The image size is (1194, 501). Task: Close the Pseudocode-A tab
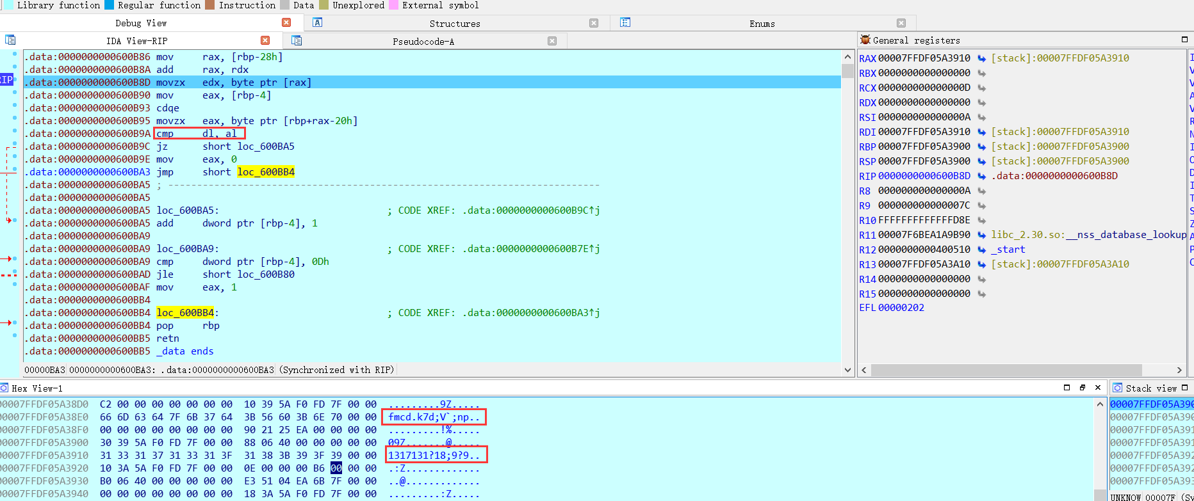(552, 41)
